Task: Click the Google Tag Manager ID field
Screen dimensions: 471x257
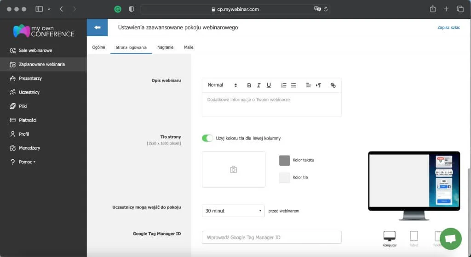Action: click(x=271, y=237)
